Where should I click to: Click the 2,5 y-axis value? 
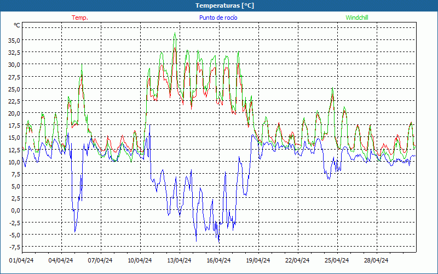15,198
